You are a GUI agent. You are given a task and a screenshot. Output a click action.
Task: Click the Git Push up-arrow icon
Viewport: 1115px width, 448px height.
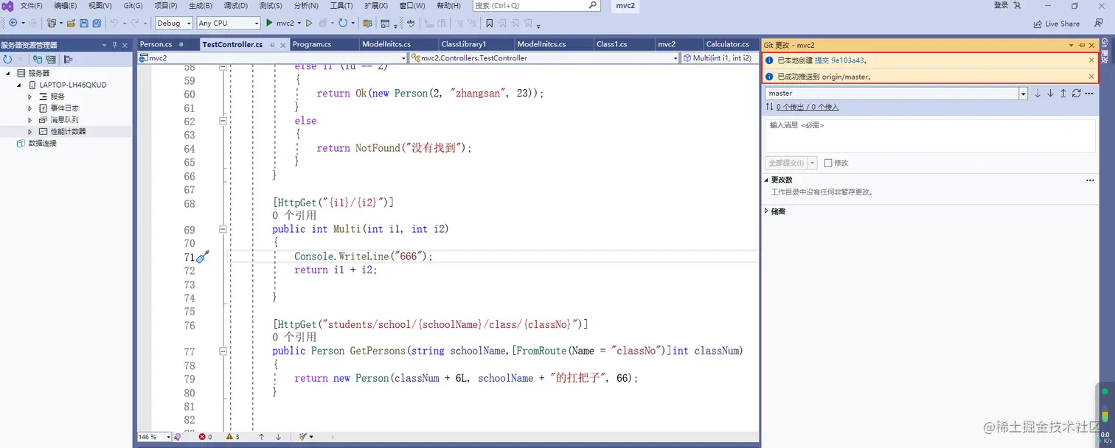click(x=1063, y=94)
